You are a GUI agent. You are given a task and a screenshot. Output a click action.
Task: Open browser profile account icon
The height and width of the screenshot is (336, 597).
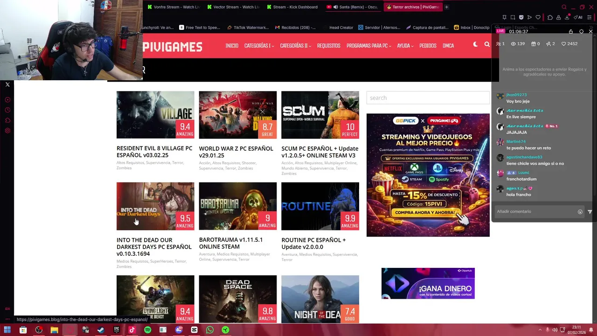pos(558,17)
